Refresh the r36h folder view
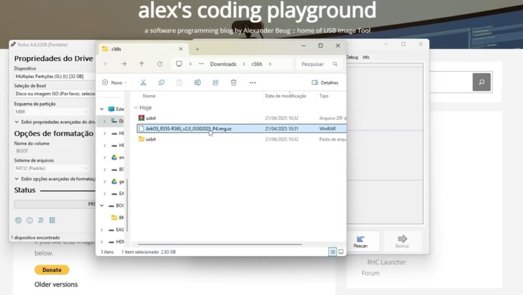Screen dimensions: 523x295 click(x=160, y=64)
